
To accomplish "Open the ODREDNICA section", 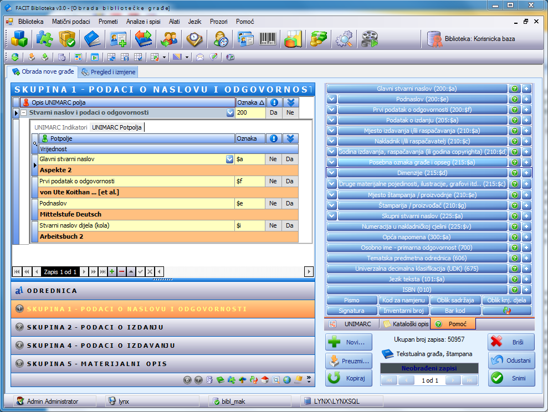I will pyautogui.click(x=163, y=291).
